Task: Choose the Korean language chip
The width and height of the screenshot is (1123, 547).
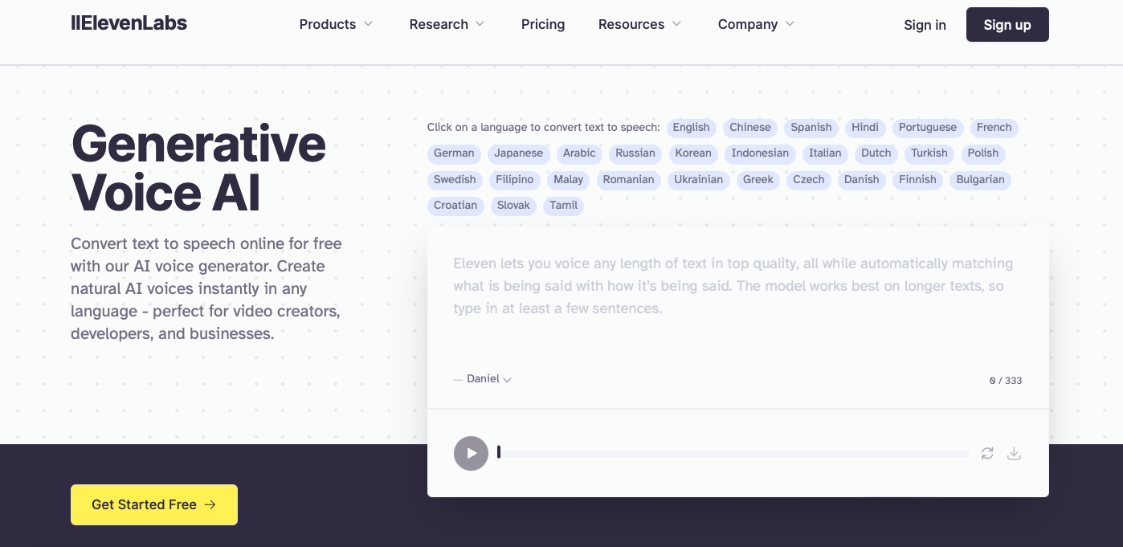Action: (693, 153)
